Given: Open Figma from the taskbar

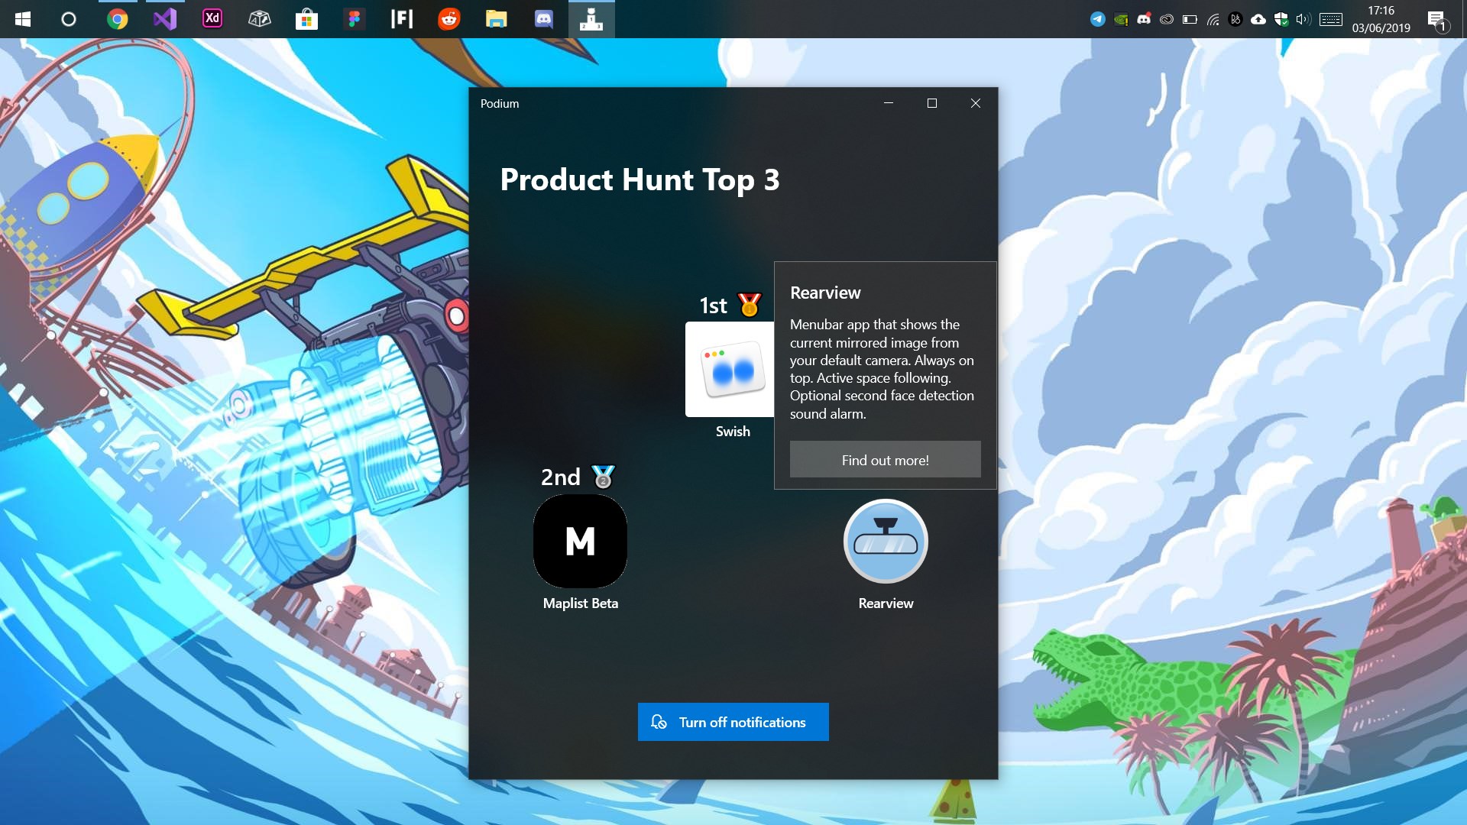Looking at the screenshot, I should [354, 18].
